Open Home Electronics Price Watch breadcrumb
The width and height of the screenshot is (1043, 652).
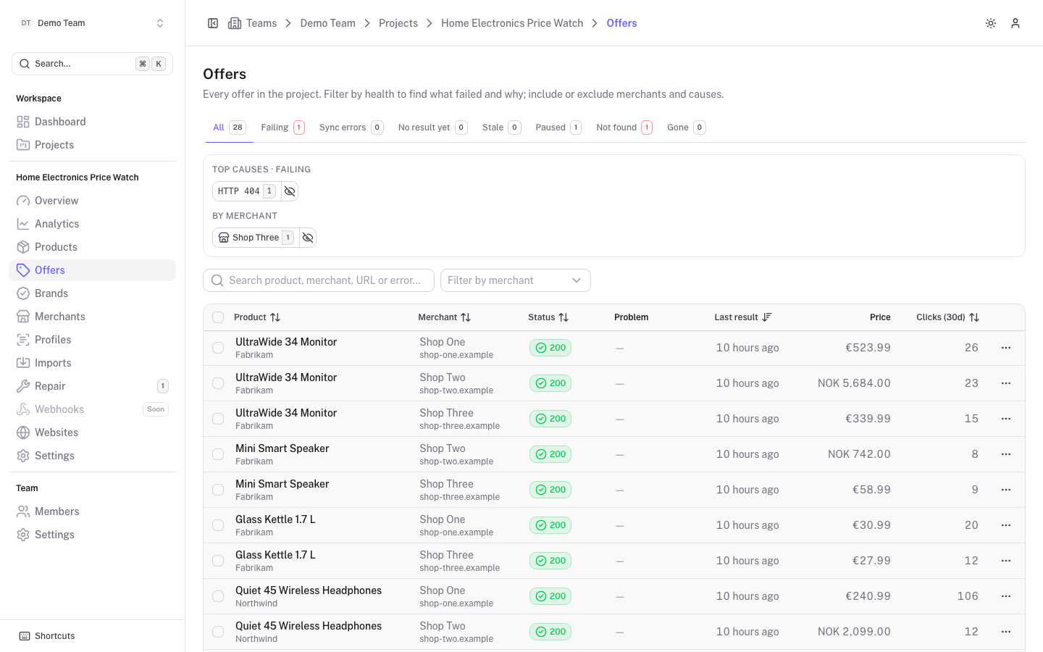[x=512, y=23]
